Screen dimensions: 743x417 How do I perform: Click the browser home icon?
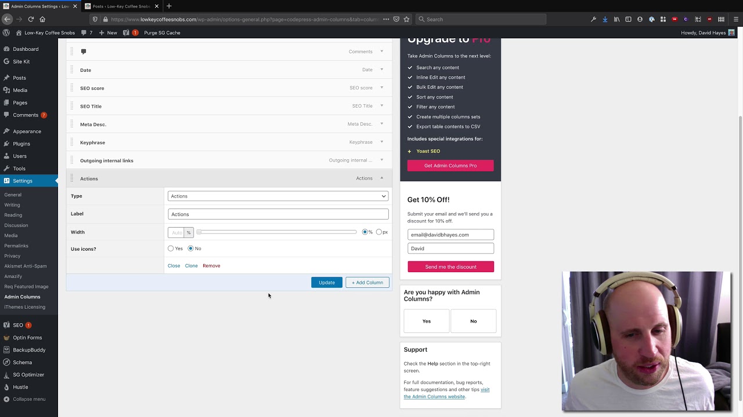[x=42, y=19]
